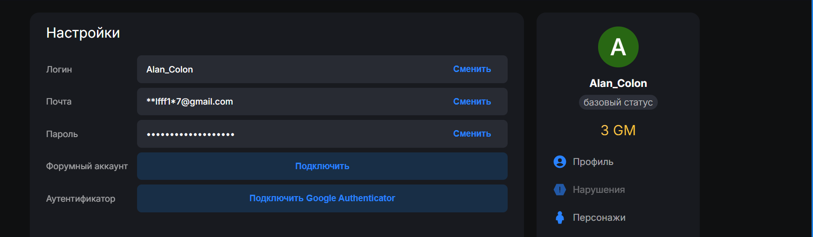Click Сменить next to the password
Screen dimensions: 813x237
pyautogui.click(x=472, y=134)
